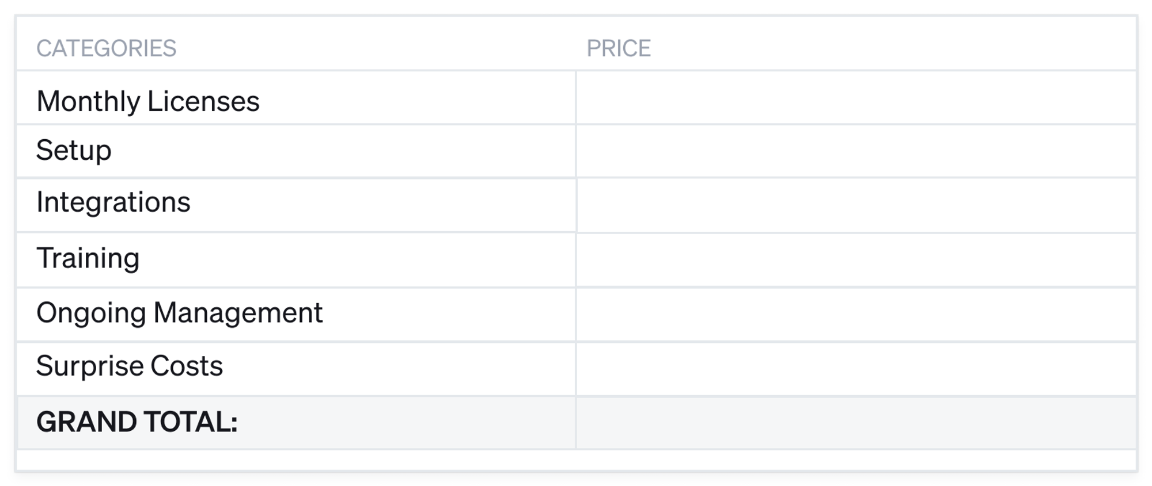The width and height of the screenshot is (1152, 486).
Task: Click the word Management in fifth row
Action: pyautogui.click(x=238, y=313)
